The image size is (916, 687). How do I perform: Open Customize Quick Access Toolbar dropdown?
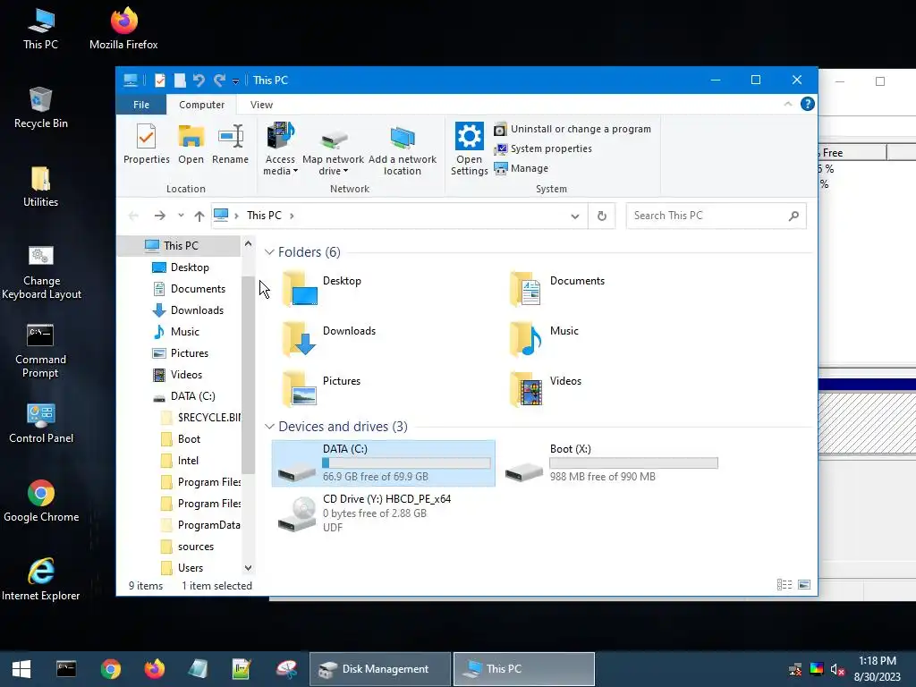click(235, 81)
